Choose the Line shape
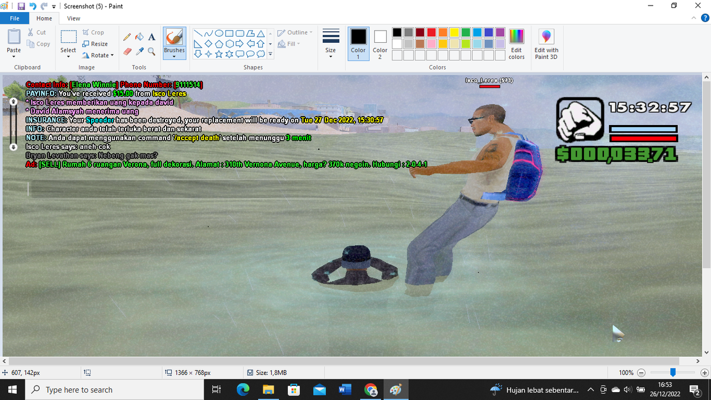This screenshot has height=400, width=711. point(198,33)
